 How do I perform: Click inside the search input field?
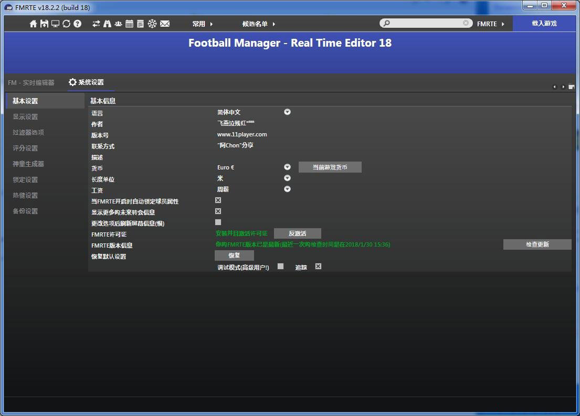point(426,23)
